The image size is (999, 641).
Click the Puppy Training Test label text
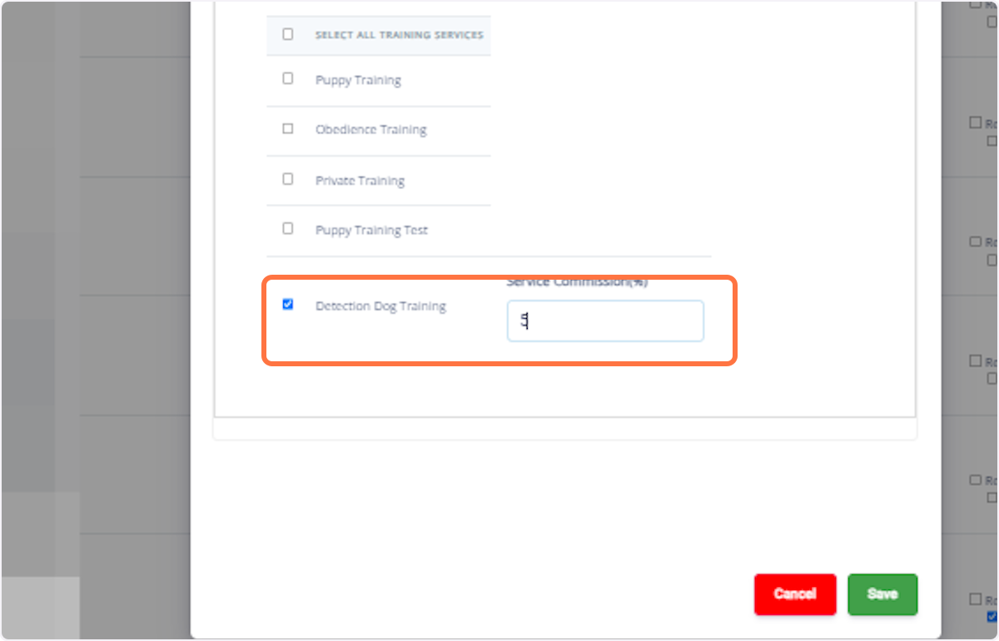tap(371, 230)
